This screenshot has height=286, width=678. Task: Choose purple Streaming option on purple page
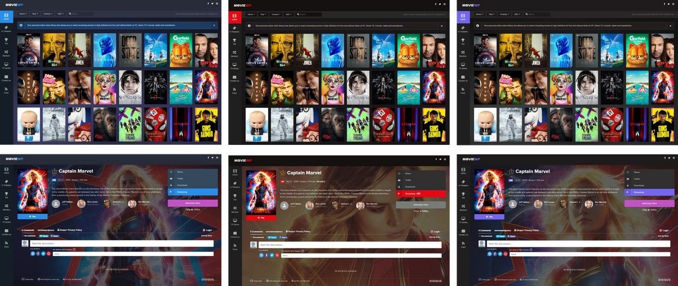point(650,192)
